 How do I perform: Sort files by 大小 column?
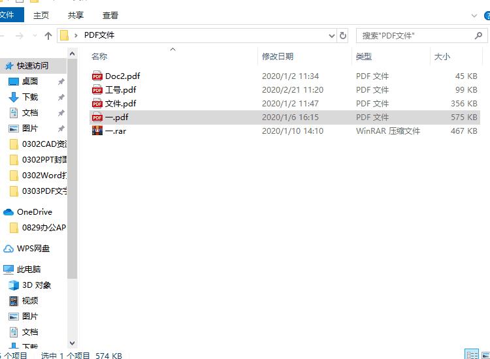tap(442, 57)
